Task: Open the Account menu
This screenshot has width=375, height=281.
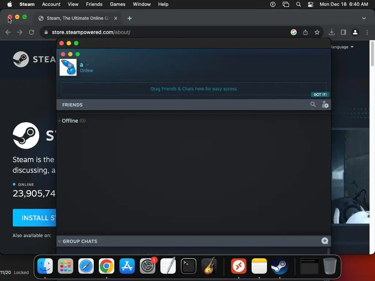Action: (51, 4)
